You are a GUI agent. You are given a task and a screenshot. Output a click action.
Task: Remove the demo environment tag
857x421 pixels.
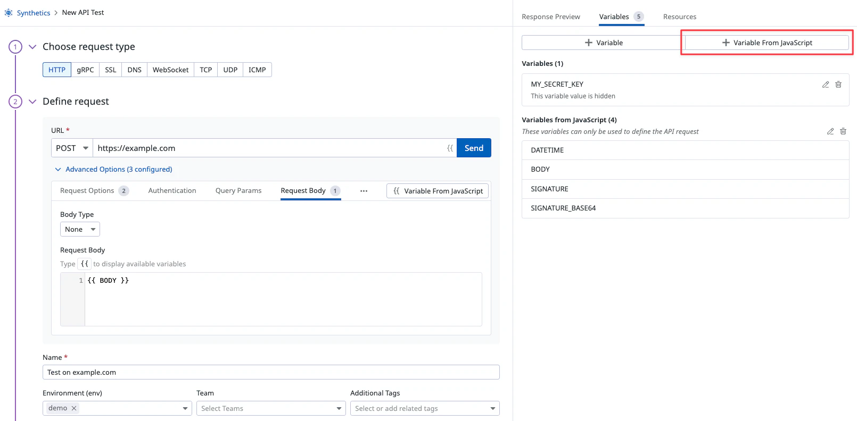[74, 408]
